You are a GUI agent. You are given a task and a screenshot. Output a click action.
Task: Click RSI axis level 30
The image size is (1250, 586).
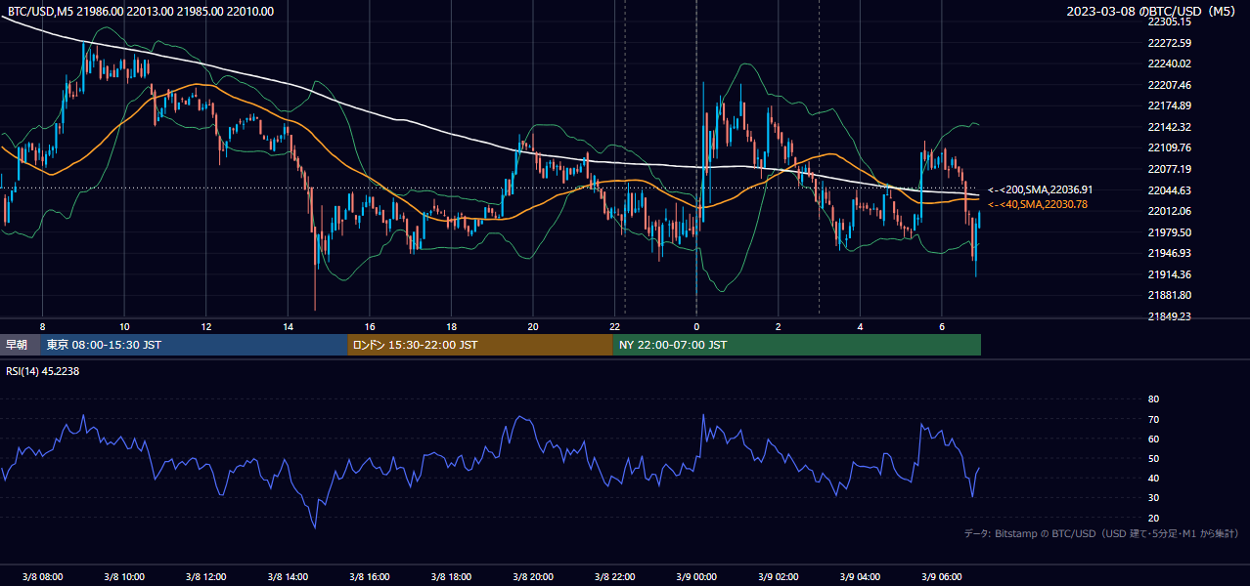tap(1153, 498)
